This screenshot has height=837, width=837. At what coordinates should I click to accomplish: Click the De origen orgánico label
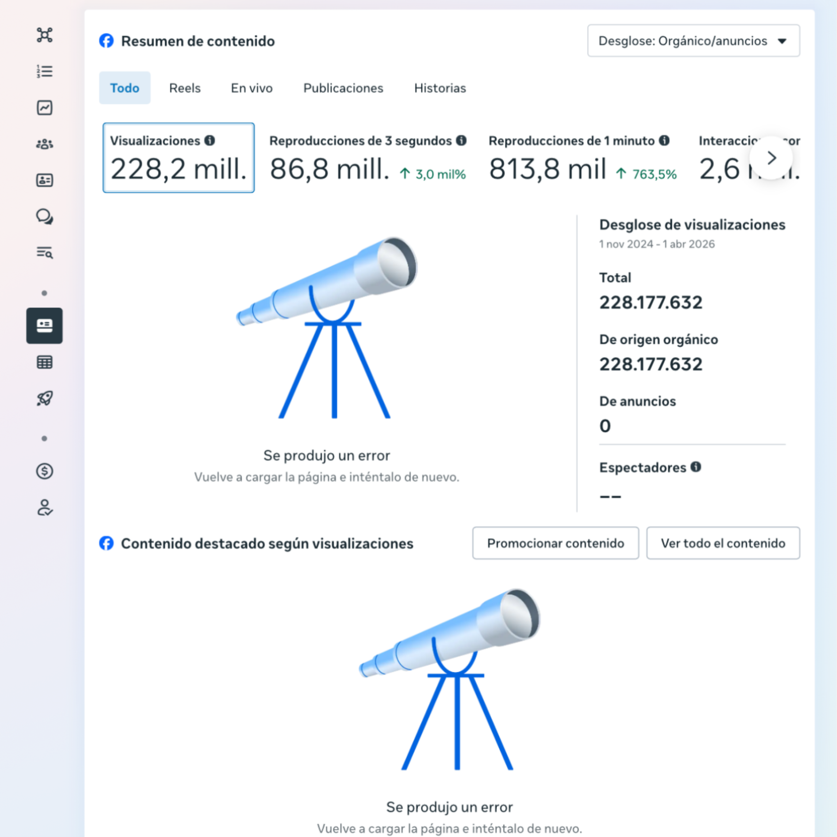(658, 340)
